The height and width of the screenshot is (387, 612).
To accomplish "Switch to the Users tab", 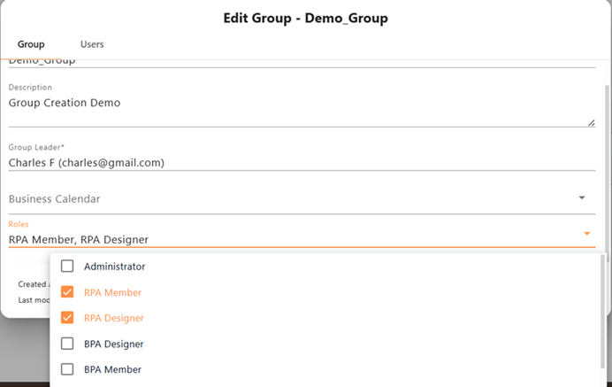I will click(x=92, y=44).
